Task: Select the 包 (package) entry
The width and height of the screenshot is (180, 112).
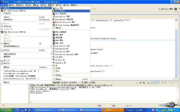Action: click(71, 65)
